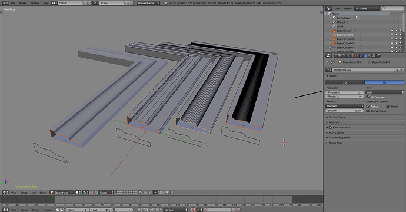406x212 pixels.
Task: Open the Fill mode dropdown showing Half
Action: (385, 92)
